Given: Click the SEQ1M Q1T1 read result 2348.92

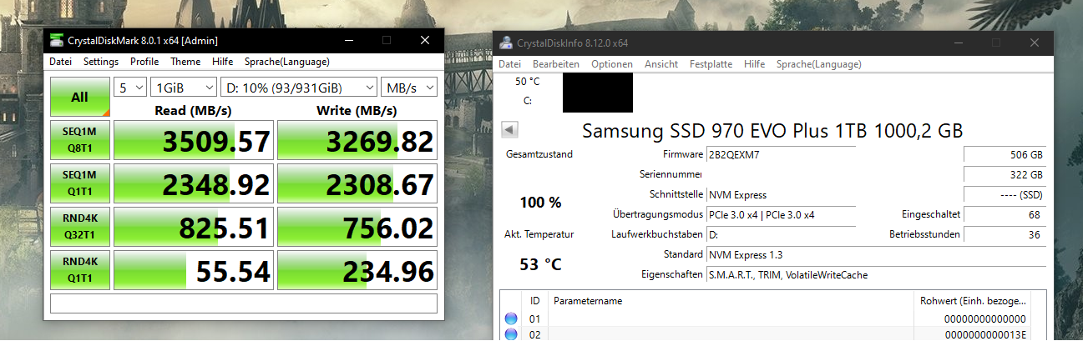Looking at the screenshot, I should pos(194,183).
